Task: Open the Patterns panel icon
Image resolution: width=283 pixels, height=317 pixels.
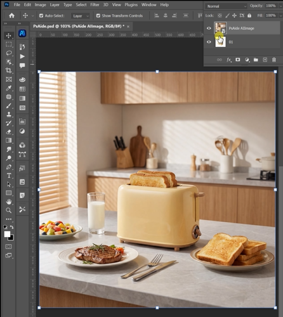Action: pyautogui.click(x=22, y=108)
